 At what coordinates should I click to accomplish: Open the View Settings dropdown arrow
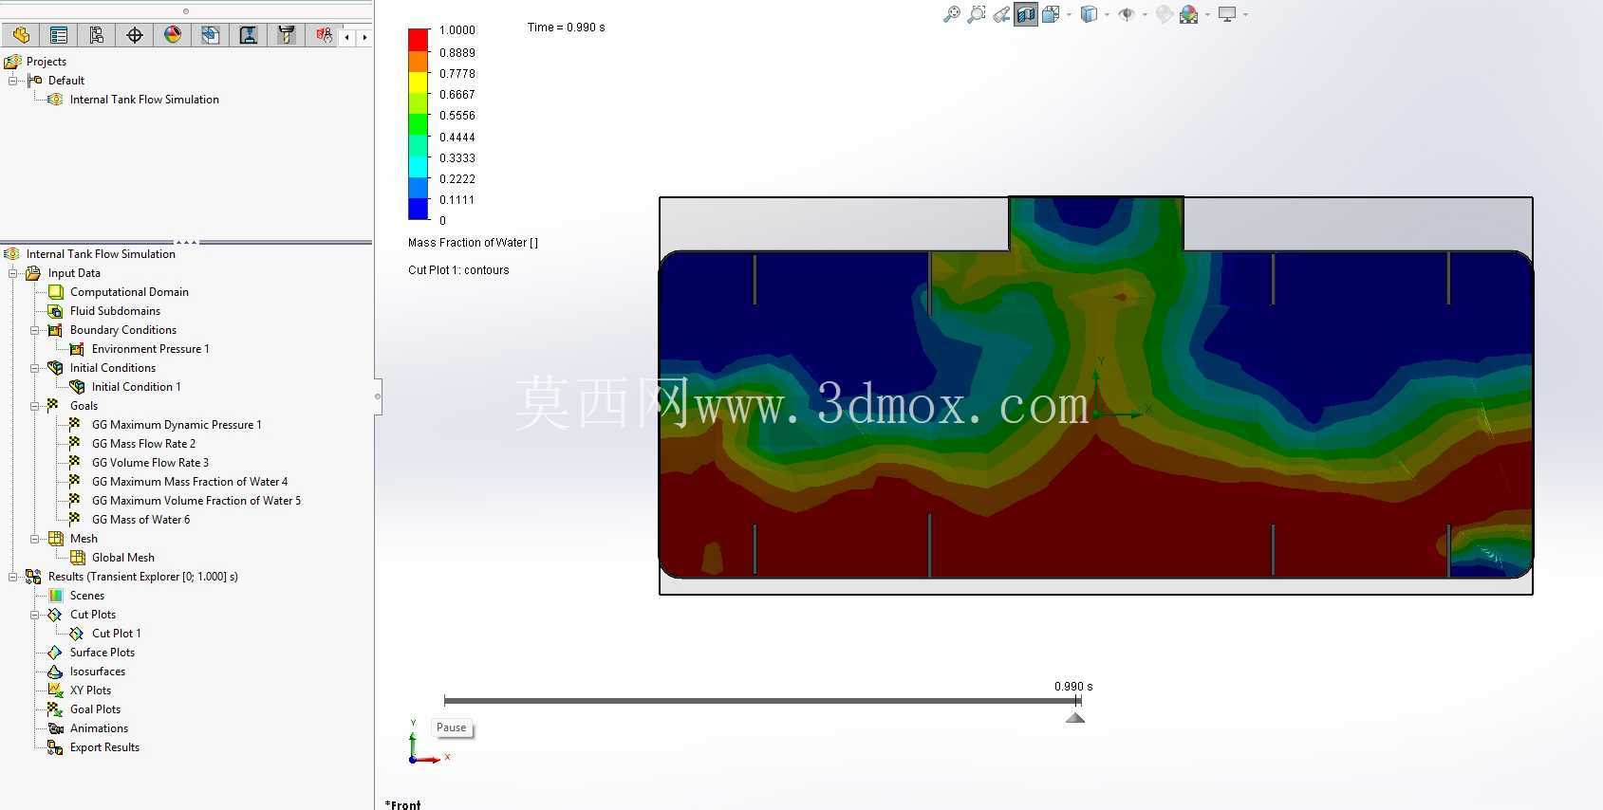(1245, 14)
